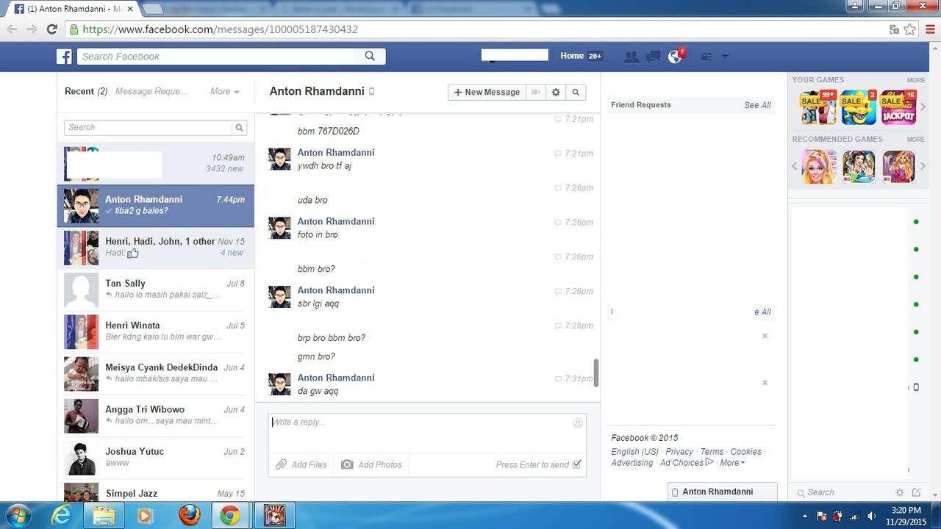Screen dimensions: 941x529
Task: Click the conversation scrollbar thumb
Action: coord(596,373)
